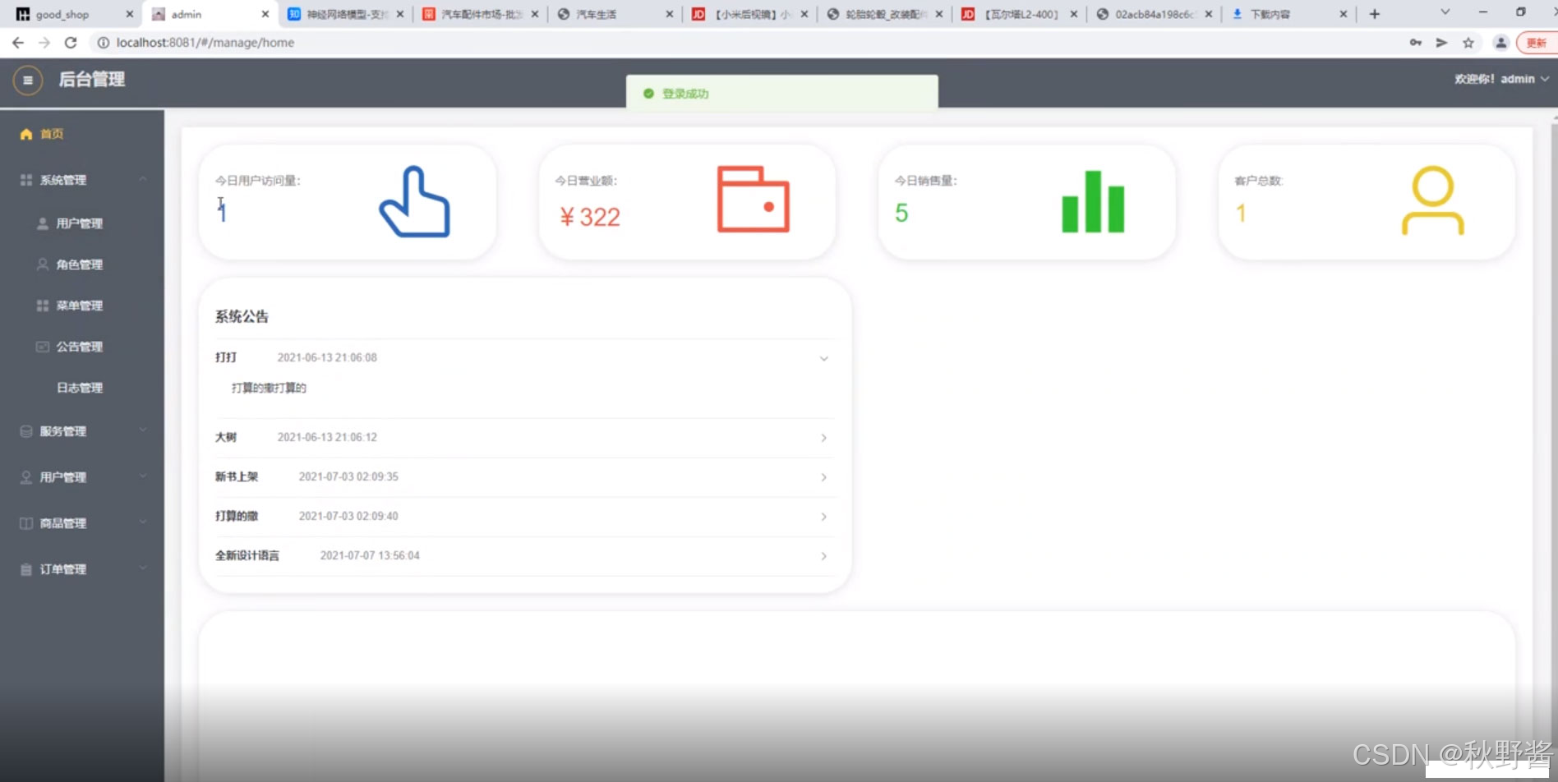Click the 登录成功 notification message

(x=685, y=94)
